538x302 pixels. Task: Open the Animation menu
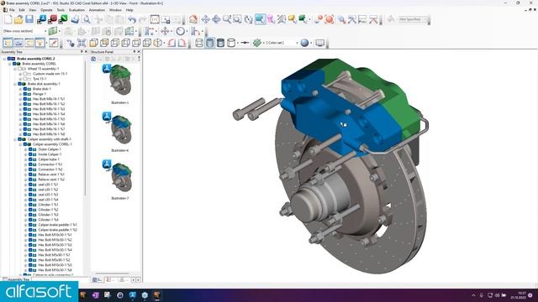pos(98,10)
